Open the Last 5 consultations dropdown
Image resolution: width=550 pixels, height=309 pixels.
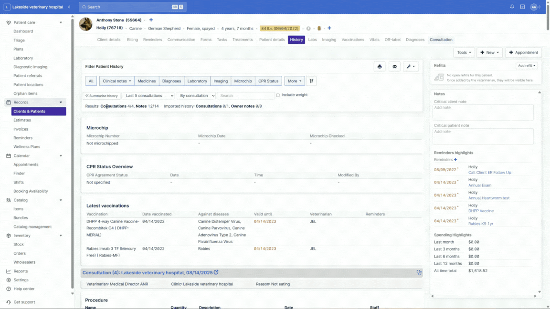(148, 95)
